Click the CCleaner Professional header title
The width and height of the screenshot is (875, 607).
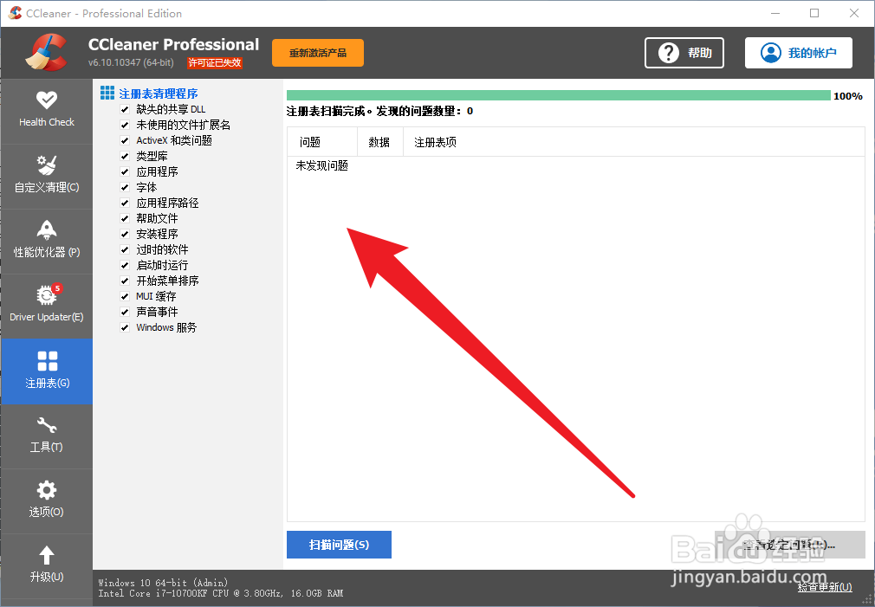(x=173, y=45)
